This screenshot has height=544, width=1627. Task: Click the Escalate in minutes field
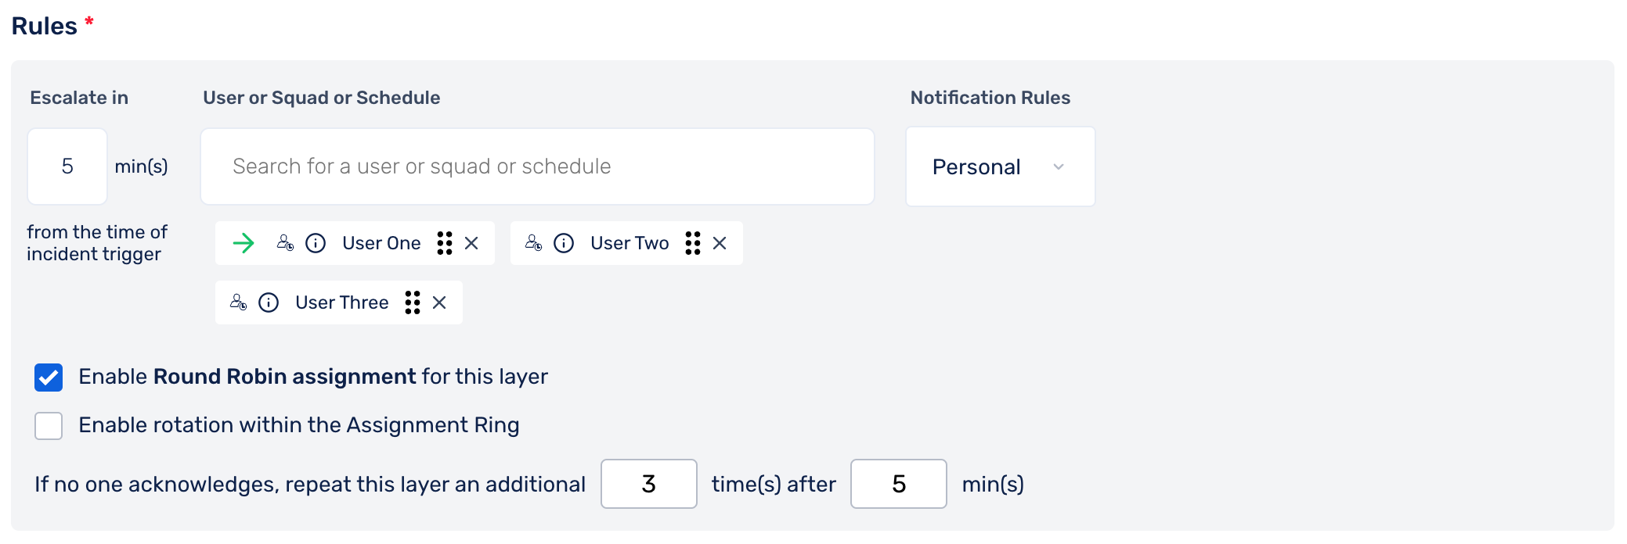pos(67,166)
